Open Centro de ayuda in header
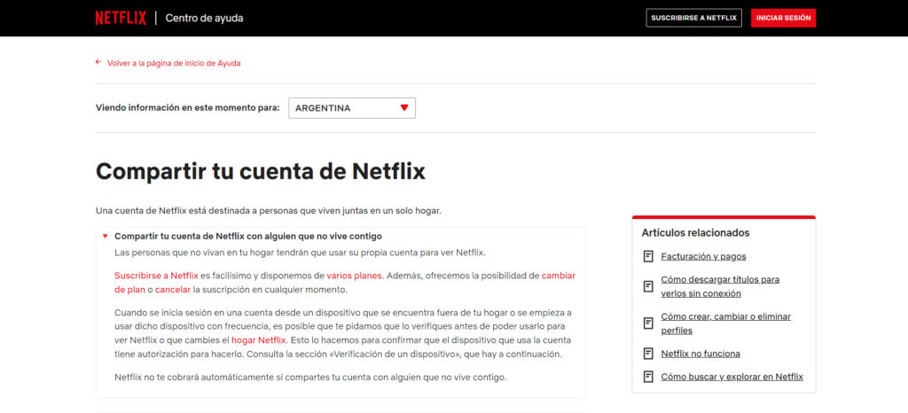This screenshot has width=908, height=413. [x=204, y=18]
